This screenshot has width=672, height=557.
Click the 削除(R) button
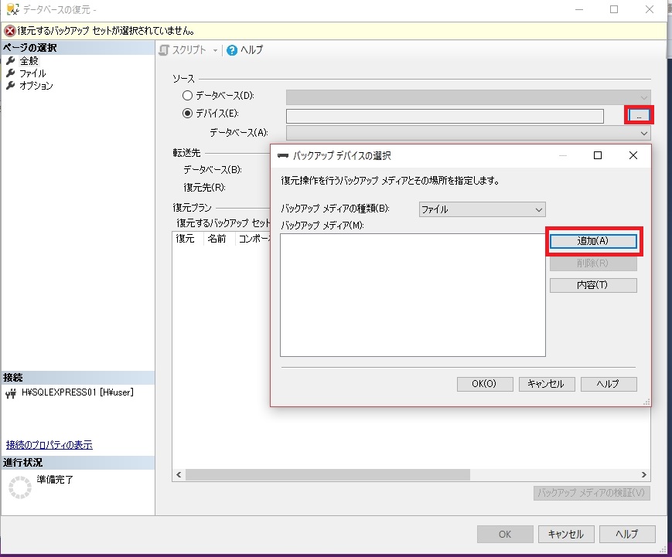point(593,263)
